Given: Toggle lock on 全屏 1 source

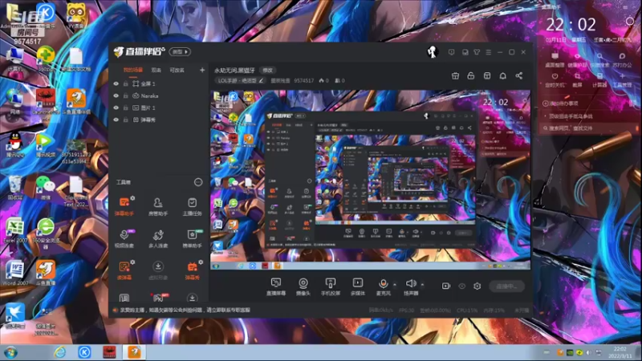Looking at the screenshot, I should click(x=126, y=83).
